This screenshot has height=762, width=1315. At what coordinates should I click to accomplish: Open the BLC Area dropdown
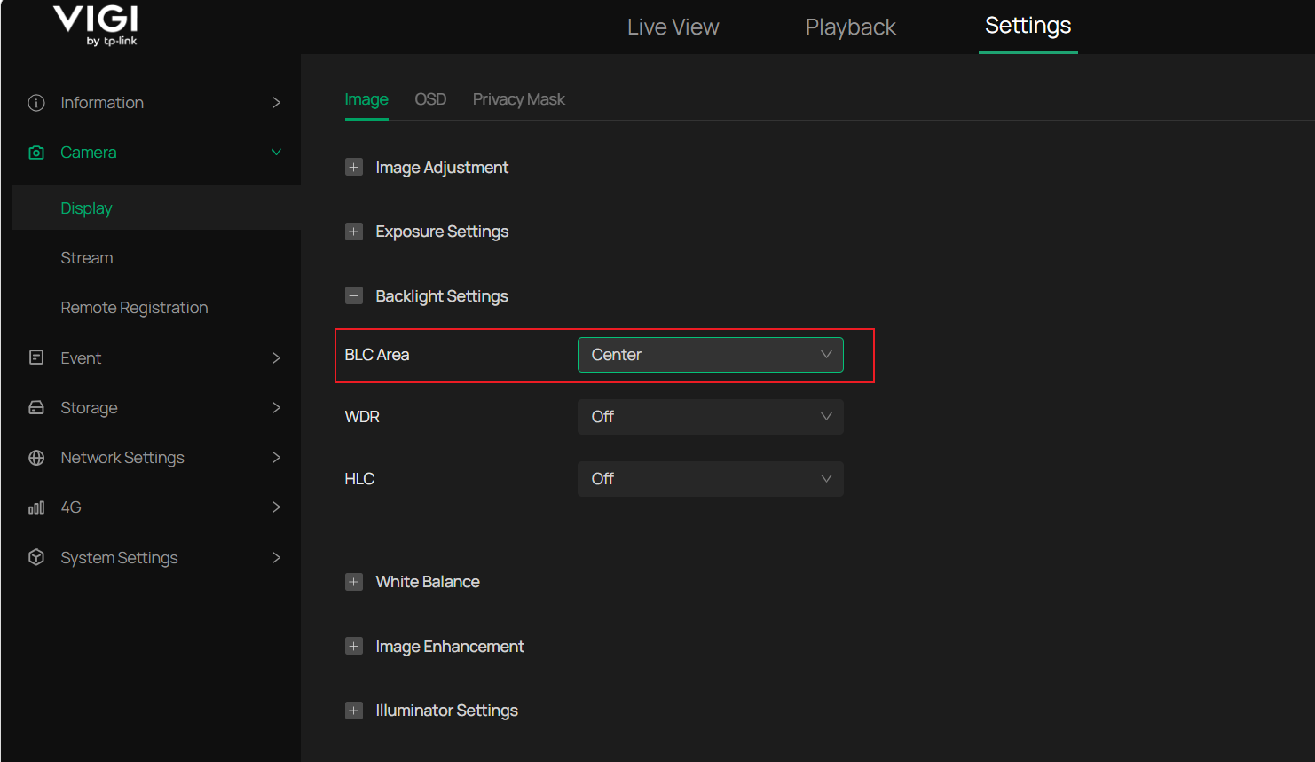click(x=711, y=355)
